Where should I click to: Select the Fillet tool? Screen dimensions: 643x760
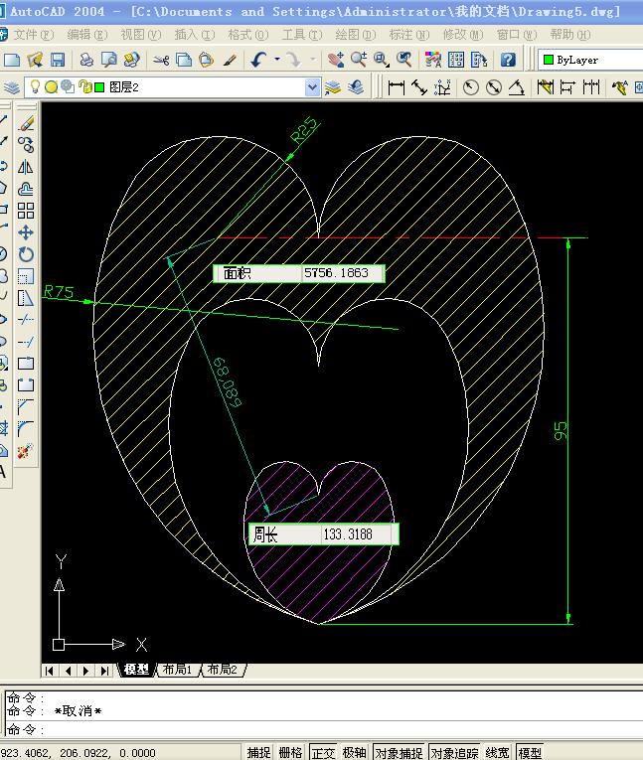coord(26,428)
